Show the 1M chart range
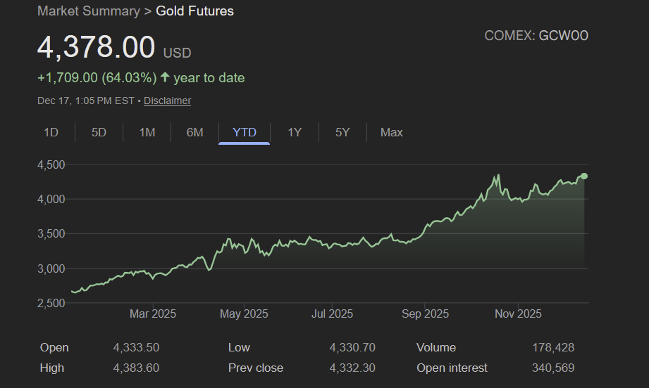Image resolution: width=649 pixels, height=388 pixels. 147,132
